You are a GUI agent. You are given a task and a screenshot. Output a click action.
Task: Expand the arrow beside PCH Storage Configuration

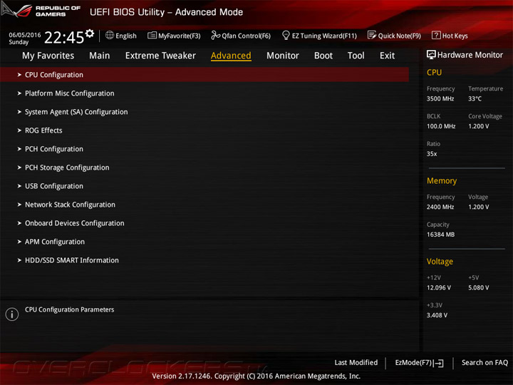click(x=19, y=168)
